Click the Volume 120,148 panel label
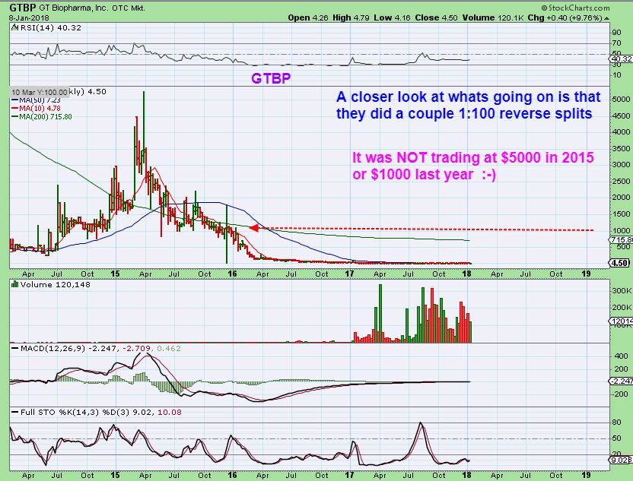 click(56, 285)
